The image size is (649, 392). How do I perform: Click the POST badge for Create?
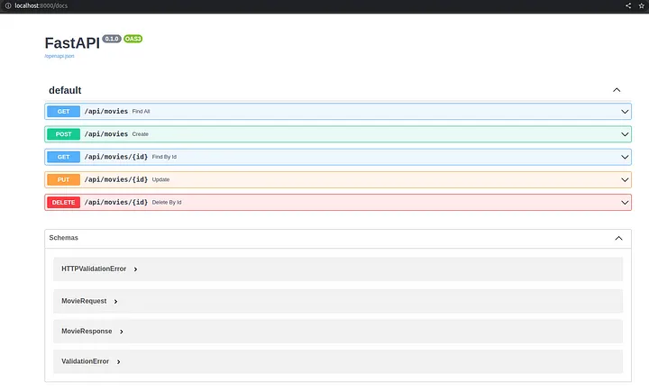point(63,134)
